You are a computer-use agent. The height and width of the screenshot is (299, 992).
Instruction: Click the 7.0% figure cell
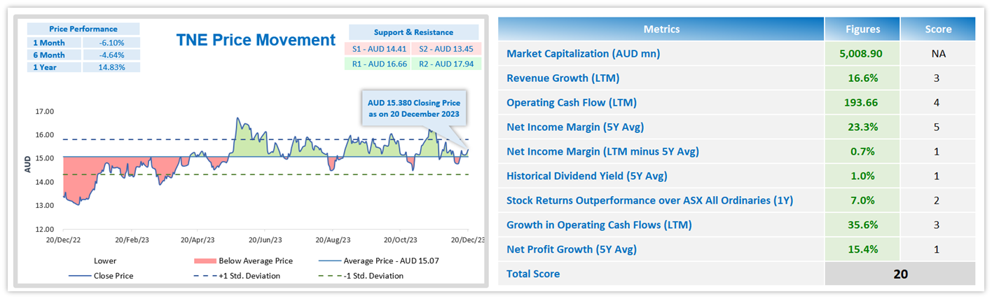[862, 201]
